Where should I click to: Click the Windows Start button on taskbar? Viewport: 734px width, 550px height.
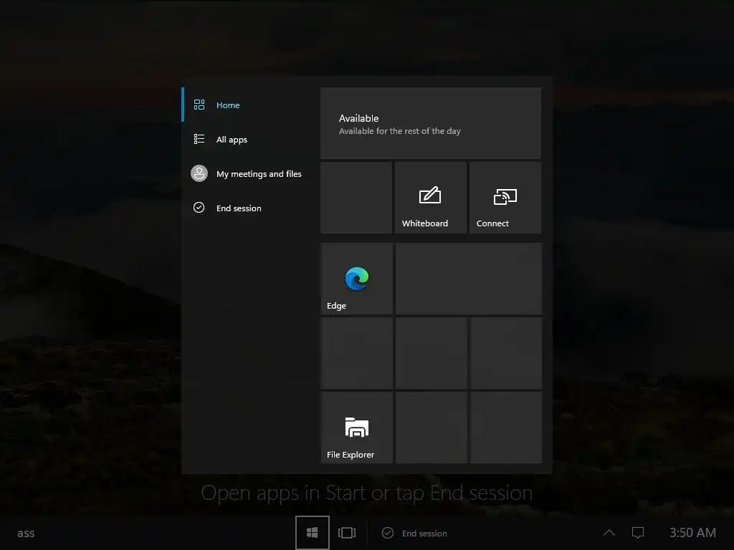pos(313,533)
